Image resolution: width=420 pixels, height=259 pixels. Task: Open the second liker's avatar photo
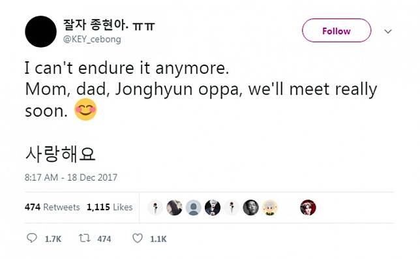(174, 207)
